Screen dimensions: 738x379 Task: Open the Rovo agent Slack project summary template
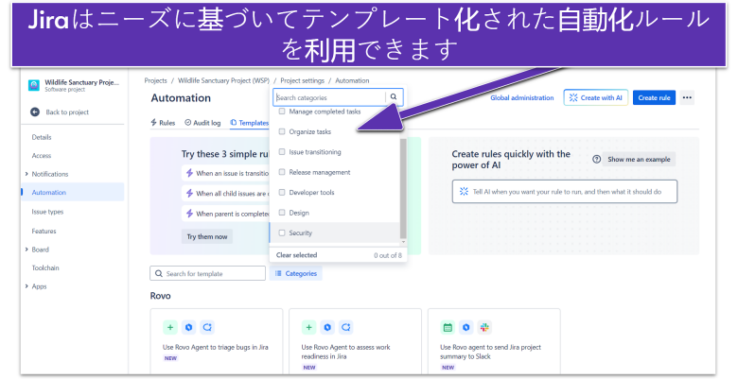point(494,342)
